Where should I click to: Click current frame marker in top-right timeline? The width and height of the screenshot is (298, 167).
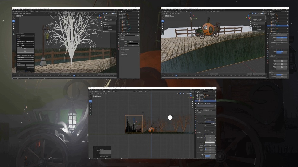click(176, 76)
